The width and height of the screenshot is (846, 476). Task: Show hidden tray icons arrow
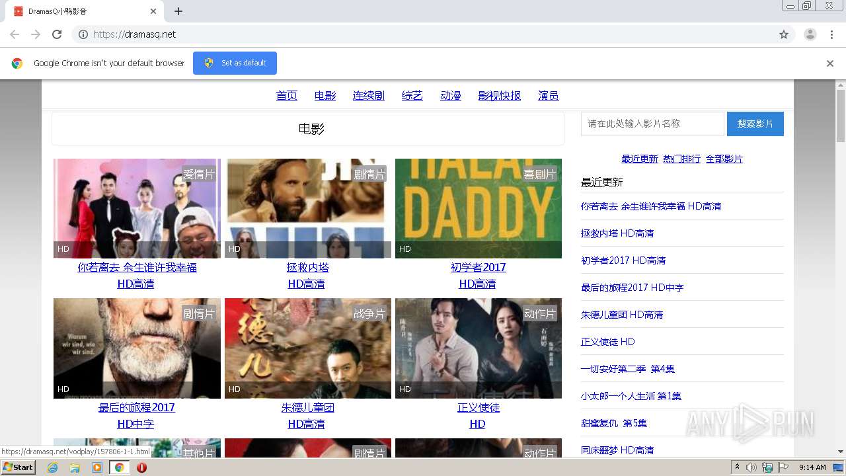click(737, 467)
